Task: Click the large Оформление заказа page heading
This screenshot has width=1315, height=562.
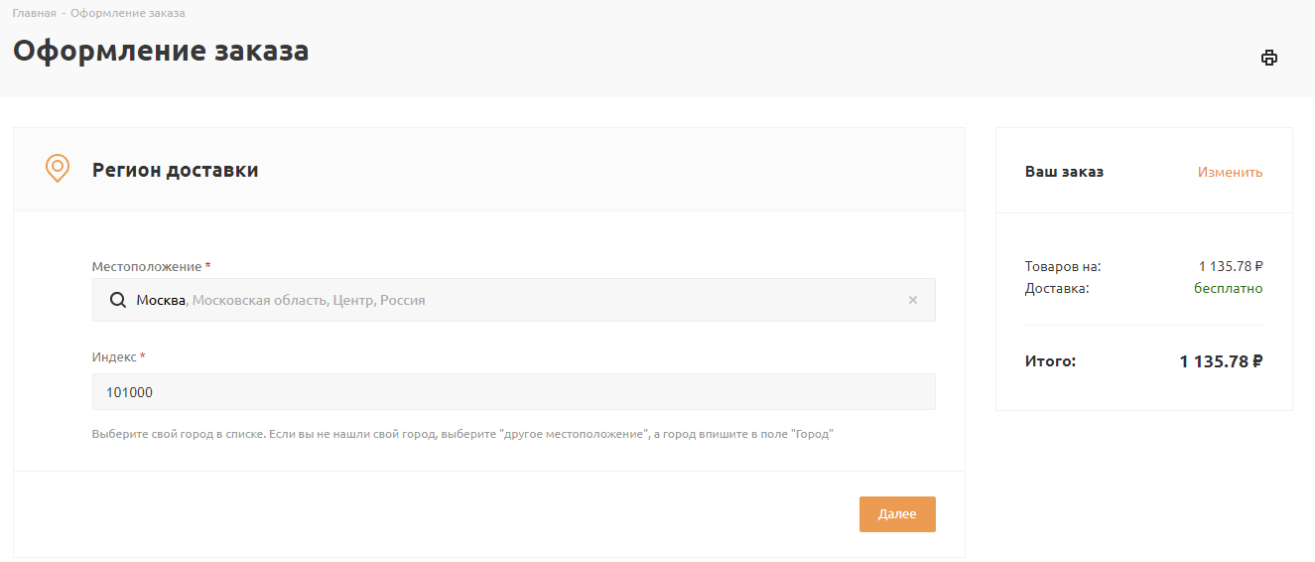Action: coord(161,51)
